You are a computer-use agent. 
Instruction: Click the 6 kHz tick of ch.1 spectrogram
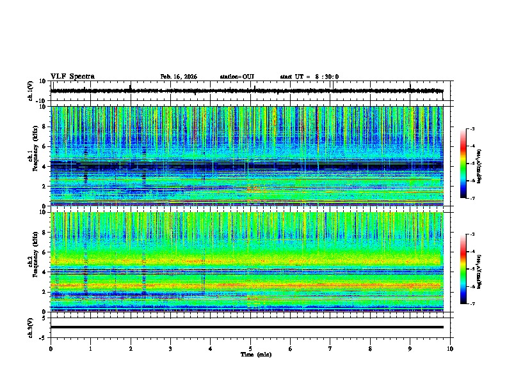pyautogui.click(x=45, y=146)
